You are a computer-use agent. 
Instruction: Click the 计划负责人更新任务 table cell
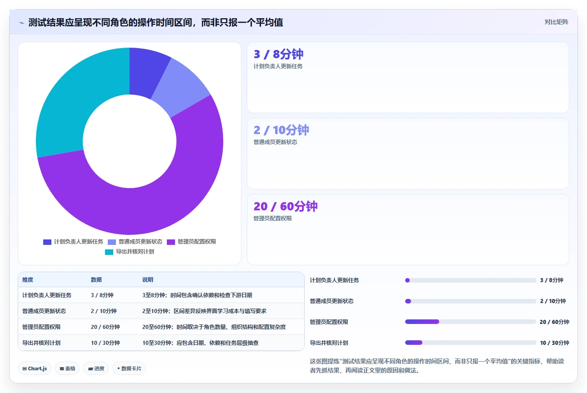click(x=47, y=295)
